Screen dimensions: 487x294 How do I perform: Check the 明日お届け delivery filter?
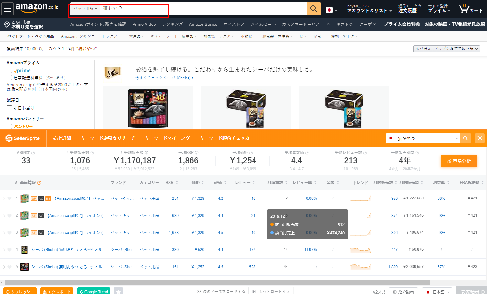(9, 108)
